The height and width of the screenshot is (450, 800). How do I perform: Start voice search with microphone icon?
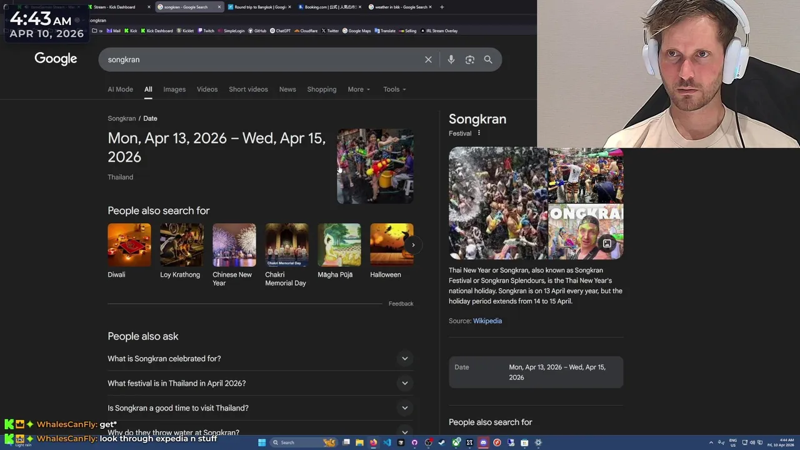pos(451,59)
